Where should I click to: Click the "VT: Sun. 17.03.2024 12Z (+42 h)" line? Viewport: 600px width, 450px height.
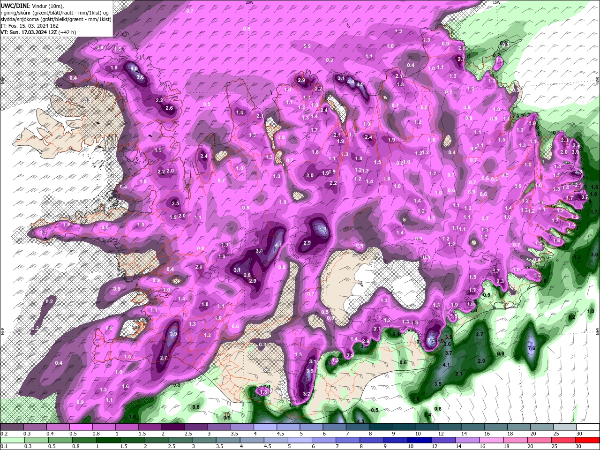[38, 32]
